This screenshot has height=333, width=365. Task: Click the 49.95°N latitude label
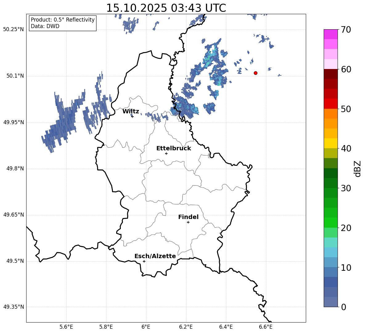click(x=14, y=122)
